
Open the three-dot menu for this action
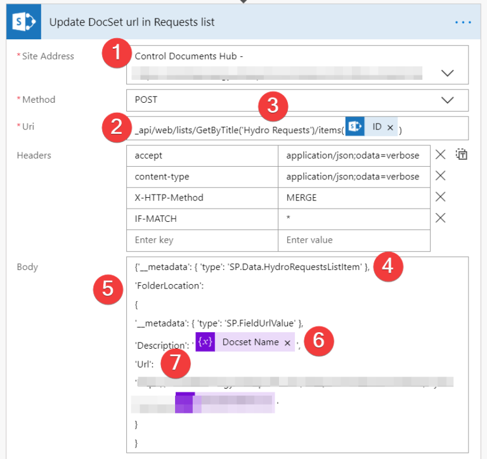click(x=463, y=22)
